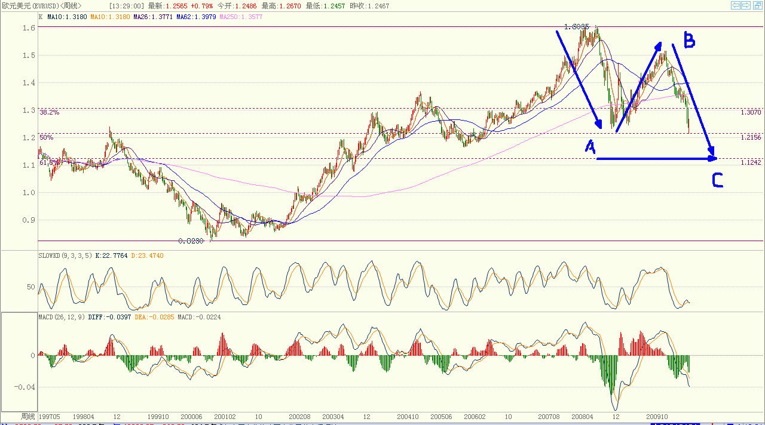Click the 200804 date on time axis
The height and width of the screenshot is (425, 765).
(x=582, y=417)
